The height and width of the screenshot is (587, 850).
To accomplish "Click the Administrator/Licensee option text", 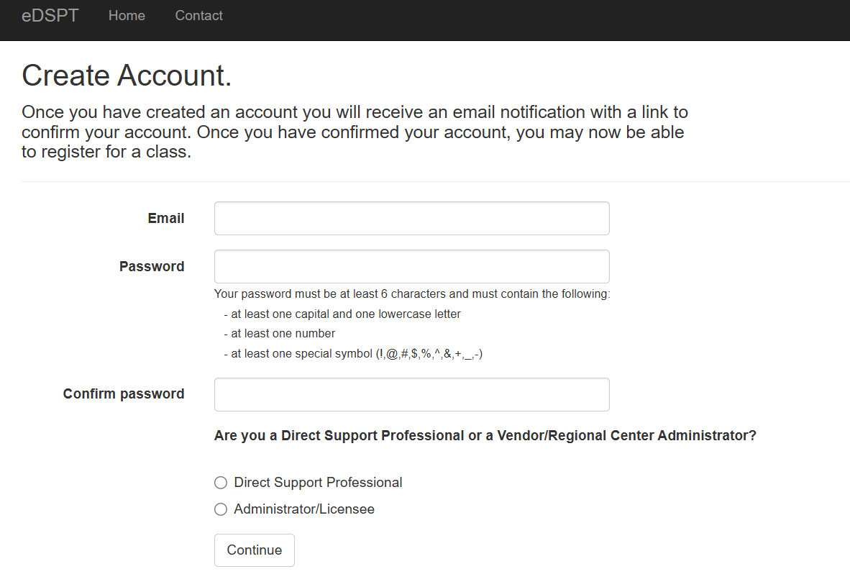I will tap(304, 509).
